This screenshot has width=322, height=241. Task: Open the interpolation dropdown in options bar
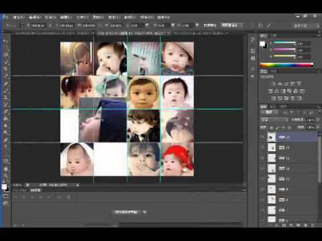coord(231,25)
